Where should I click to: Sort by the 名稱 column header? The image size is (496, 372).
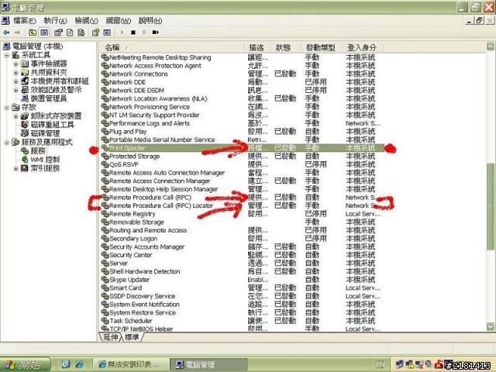tap(172, 48)
